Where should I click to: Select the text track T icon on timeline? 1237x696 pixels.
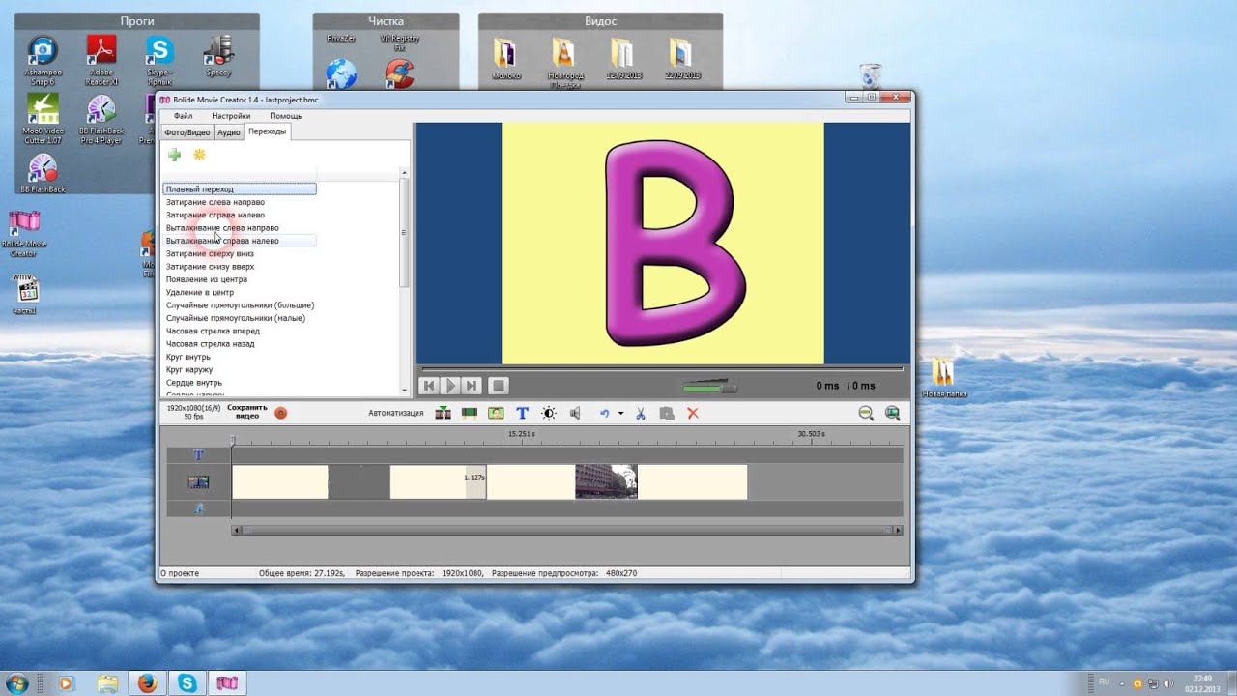[x=198, y=454]
